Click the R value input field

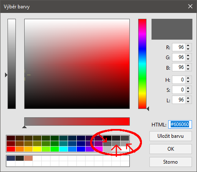point(179,47)
